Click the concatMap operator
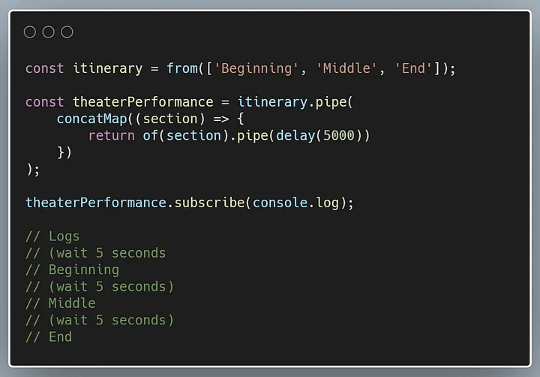The width and height of the screenshot is (540, 377). 91,119
